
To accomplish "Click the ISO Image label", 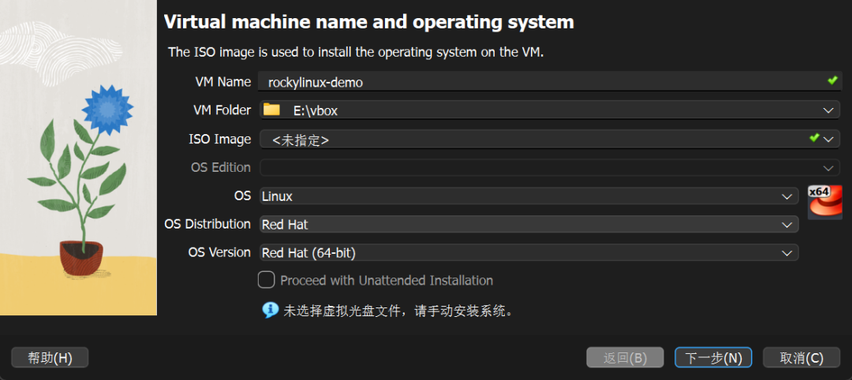I will 219,139.
